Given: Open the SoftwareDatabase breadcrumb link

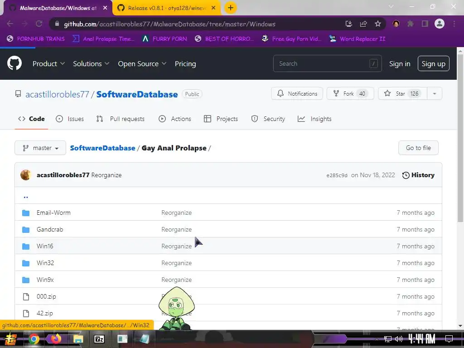Looking at the screenshot, I should coord(102,148).
